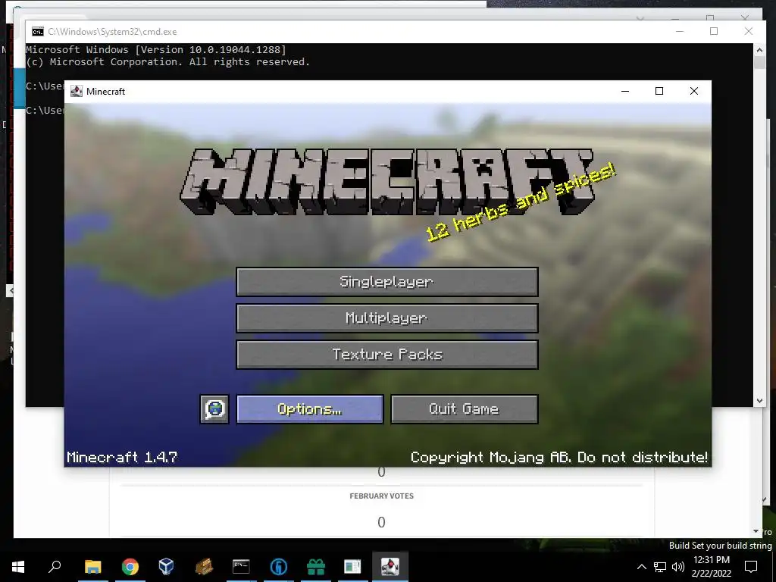Select the Minecraft Java taskbar icon
The width and height of the screenshot is (776, 582).
[x=390, y=566]
